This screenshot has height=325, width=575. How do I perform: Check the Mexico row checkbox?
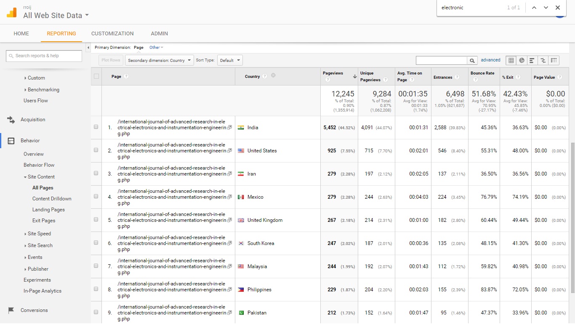point(96,196)
